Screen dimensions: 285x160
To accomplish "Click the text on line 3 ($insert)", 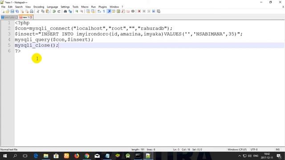I will tap(129, 34).
